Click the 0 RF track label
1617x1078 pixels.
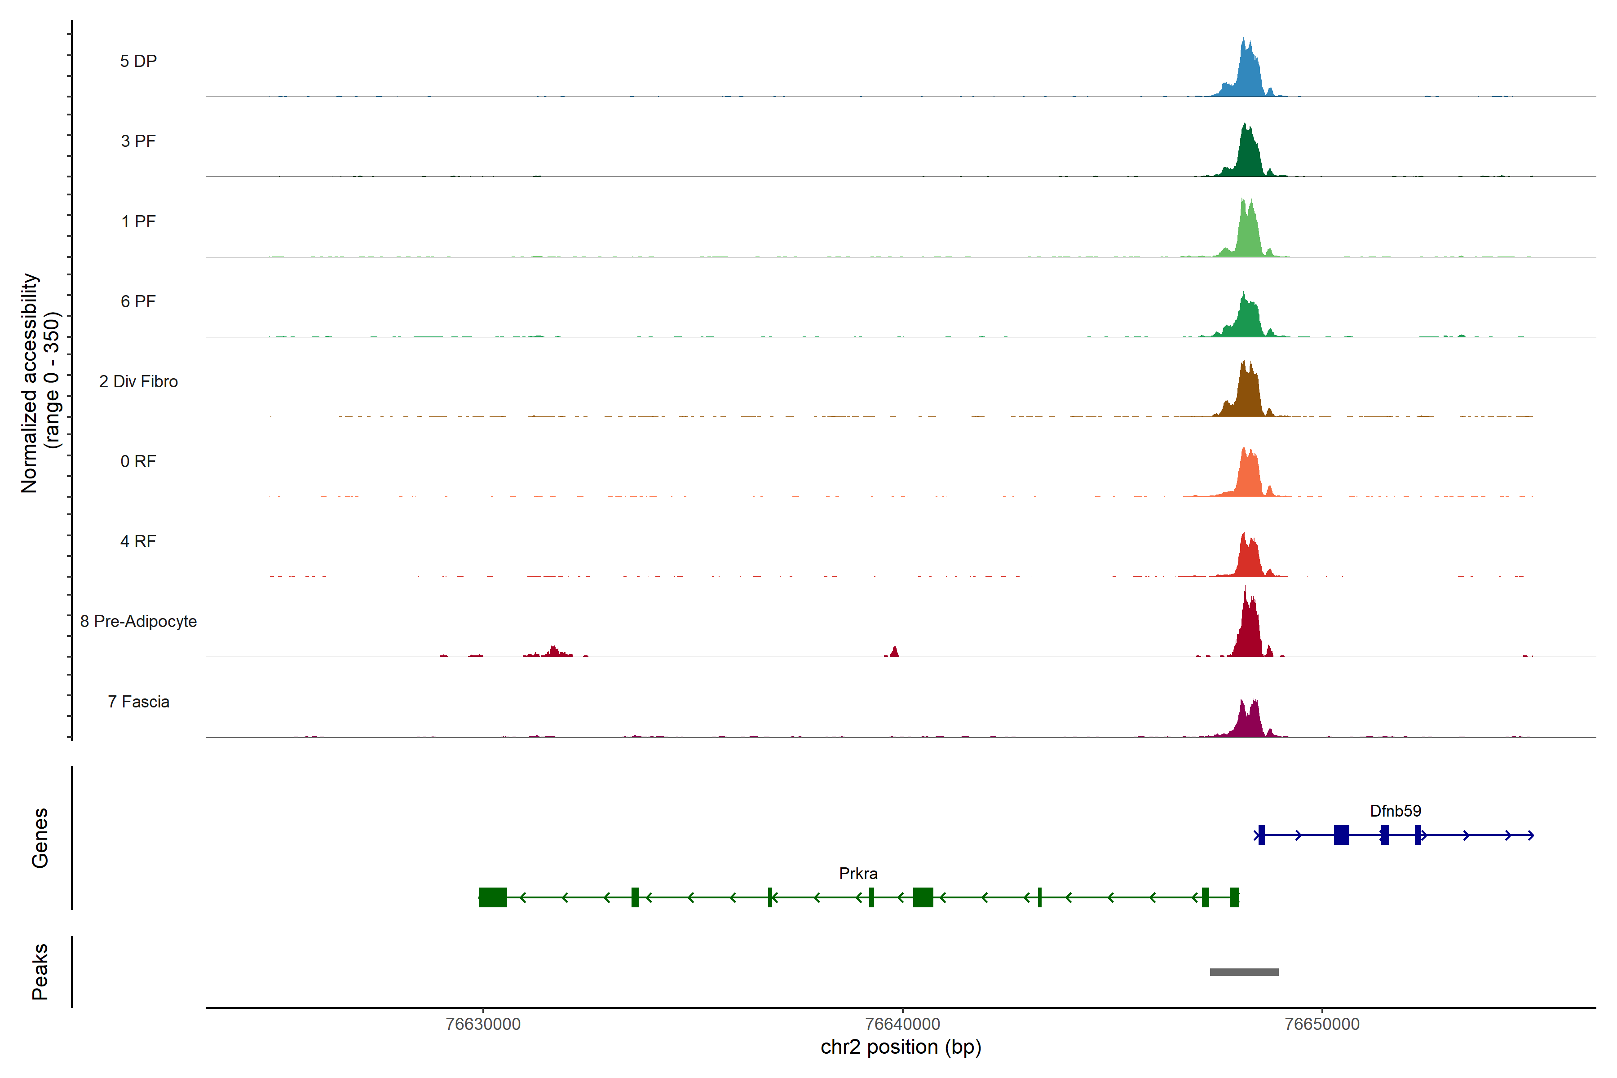click(x=138, y=461)
